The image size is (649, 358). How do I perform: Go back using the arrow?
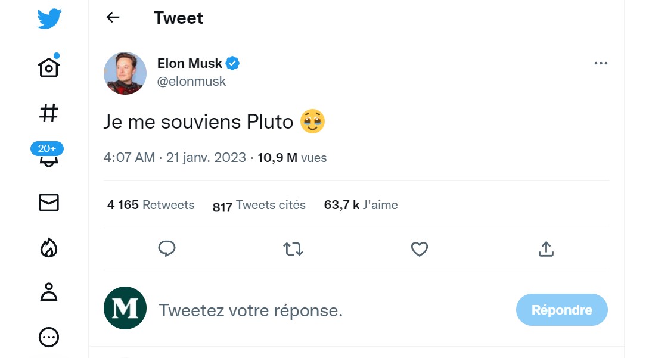click(113, 18)
